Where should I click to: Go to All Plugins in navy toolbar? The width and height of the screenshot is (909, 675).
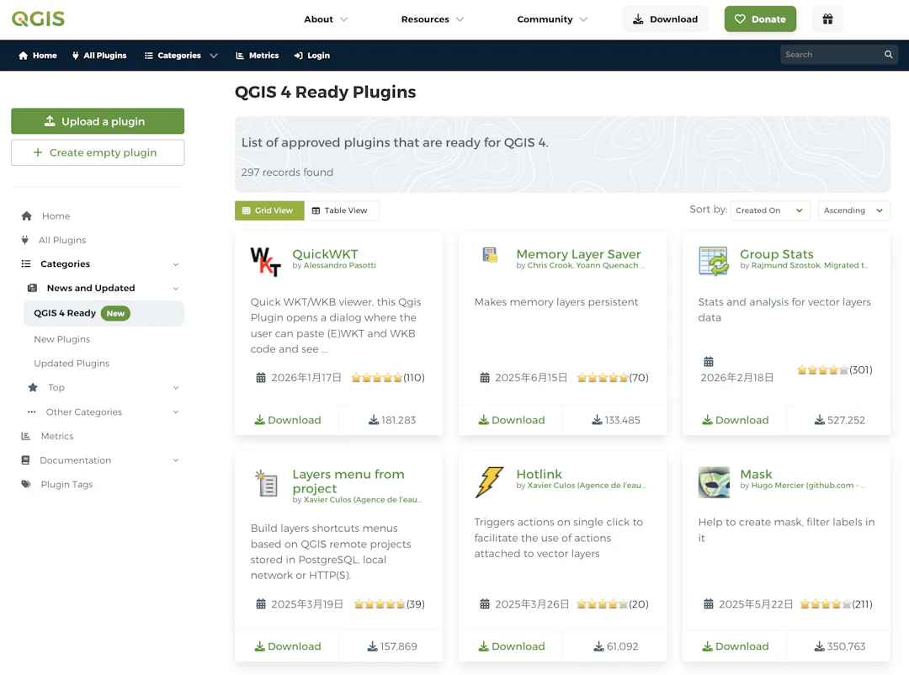(99, 56)
